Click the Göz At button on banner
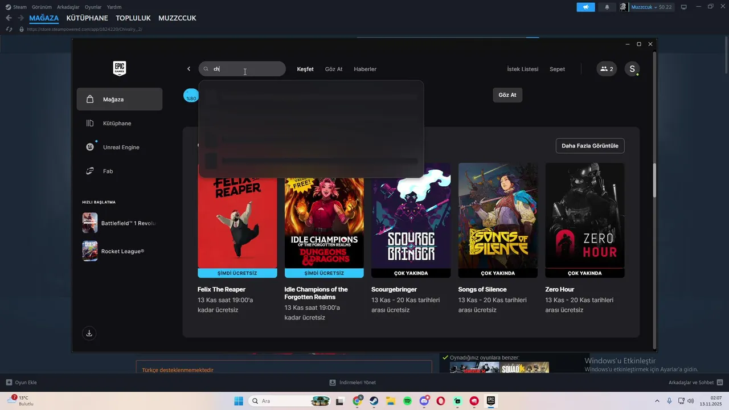The image size is (729, 410). 507,95
